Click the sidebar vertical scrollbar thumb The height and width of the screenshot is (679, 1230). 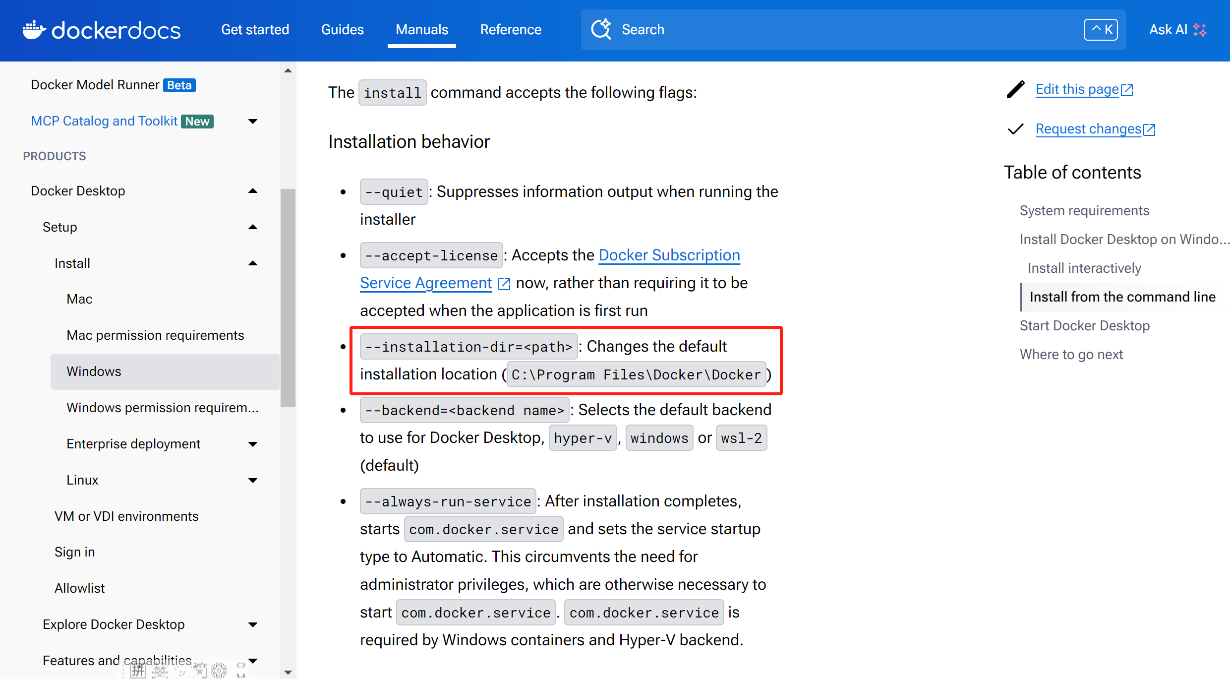pyautogui.click(x=288, y=298)
